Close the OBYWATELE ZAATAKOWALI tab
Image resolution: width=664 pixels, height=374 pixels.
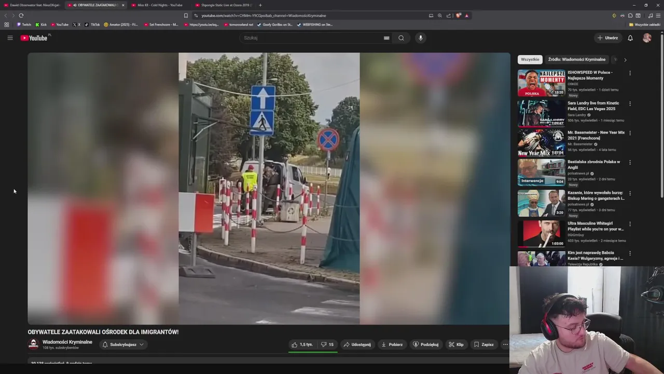pyautogui.click(x=123, y=5)
